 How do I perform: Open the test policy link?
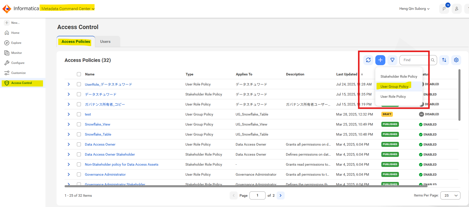pos(88,114)
